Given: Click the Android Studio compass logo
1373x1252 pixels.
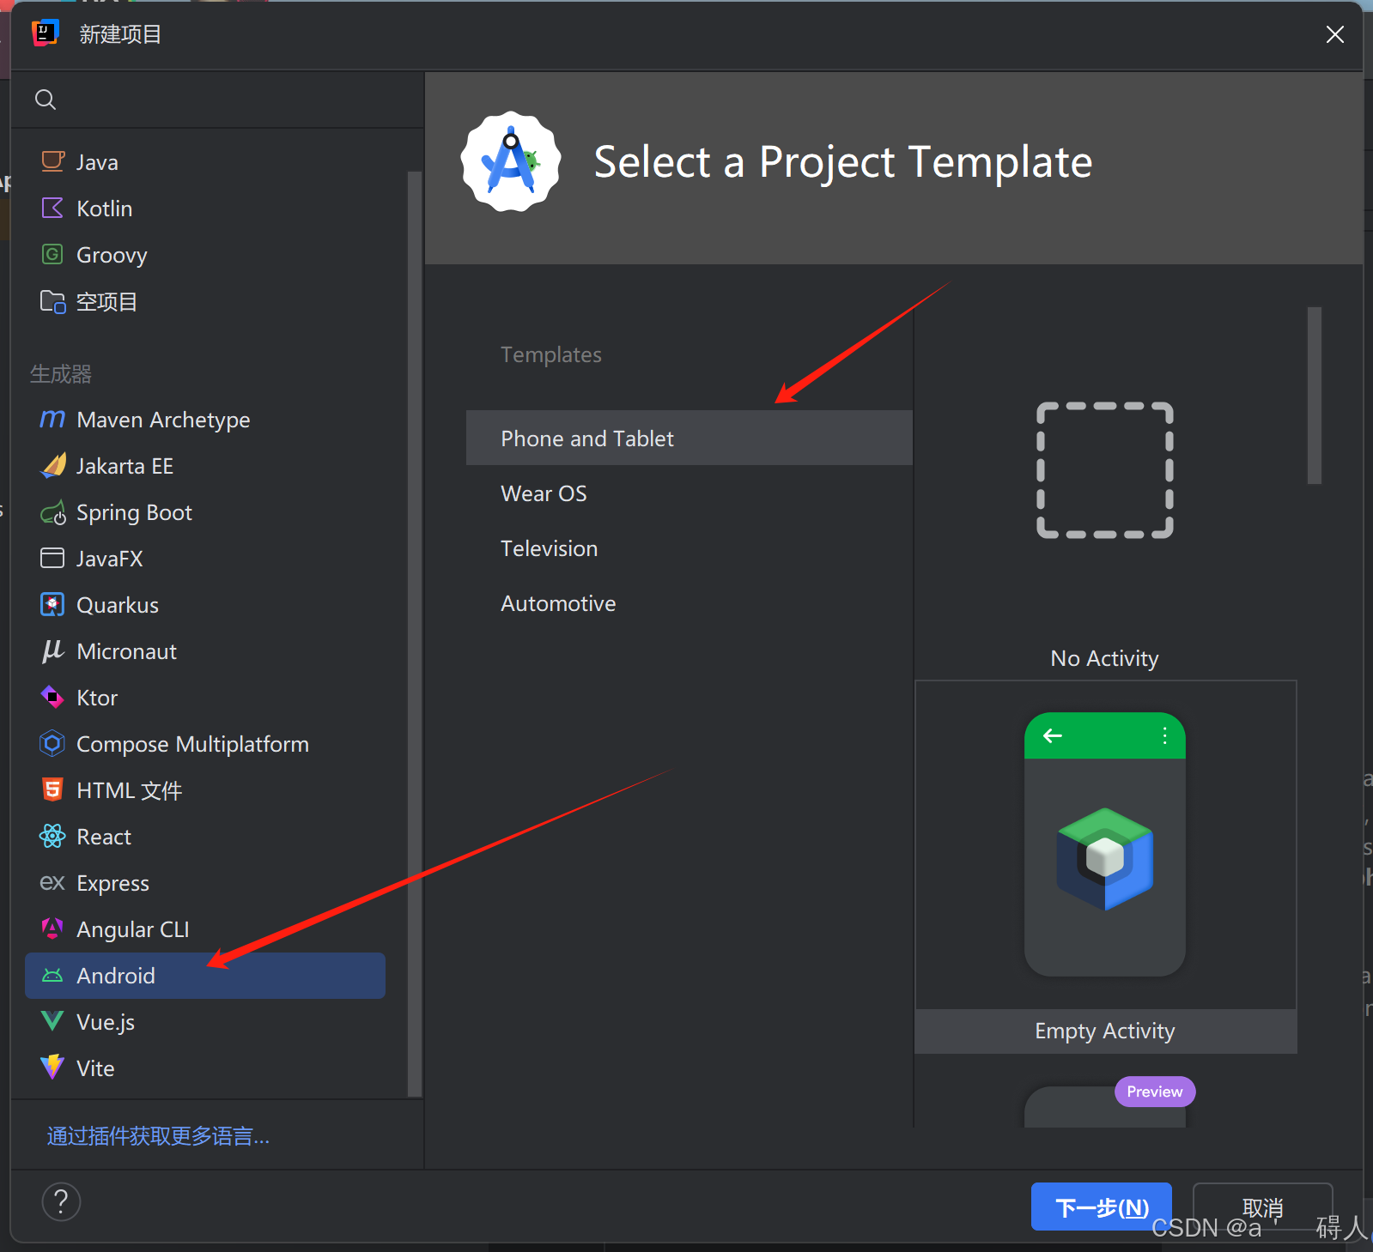Looking at the screenshot, I should (511, 161).
